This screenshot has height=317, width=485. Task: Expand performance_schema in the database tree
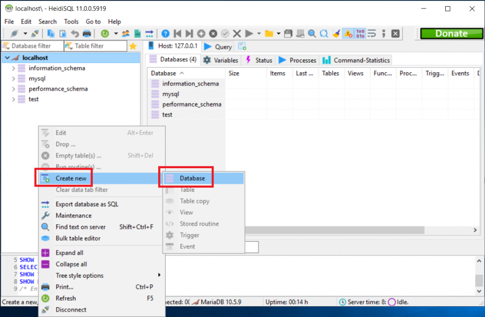13,89
